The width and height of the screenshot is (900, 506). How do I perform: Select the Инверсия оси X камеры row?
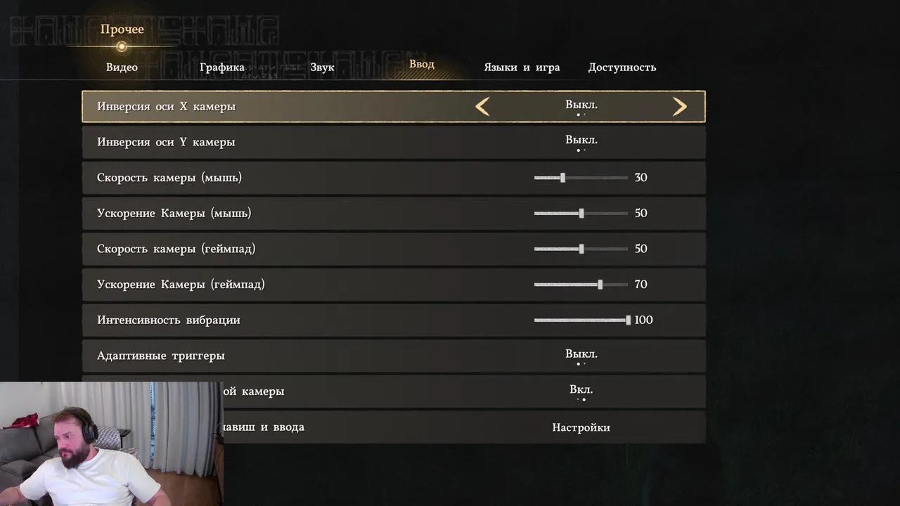tap(394, 107)
